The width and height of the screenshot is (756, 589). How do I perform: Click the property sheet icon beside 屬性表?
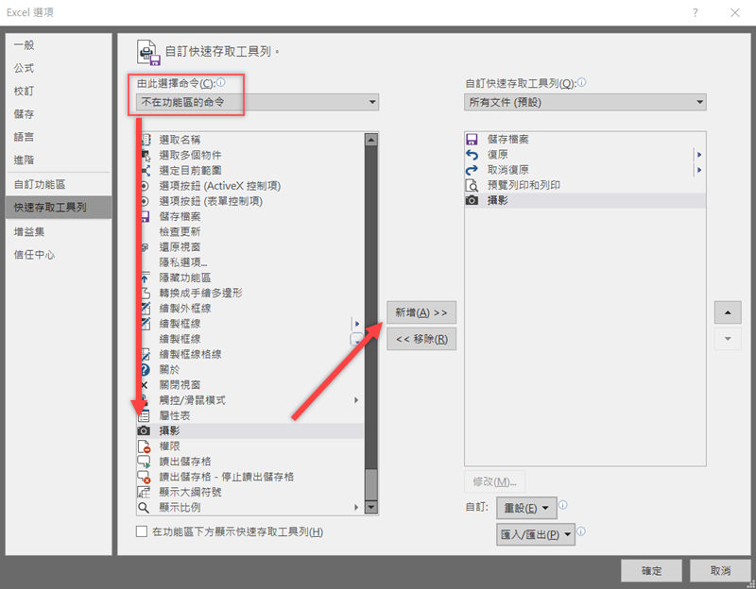click(144, 415)
